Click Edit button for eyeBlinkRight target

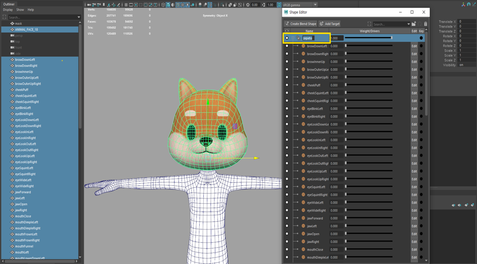click(414, 116)
